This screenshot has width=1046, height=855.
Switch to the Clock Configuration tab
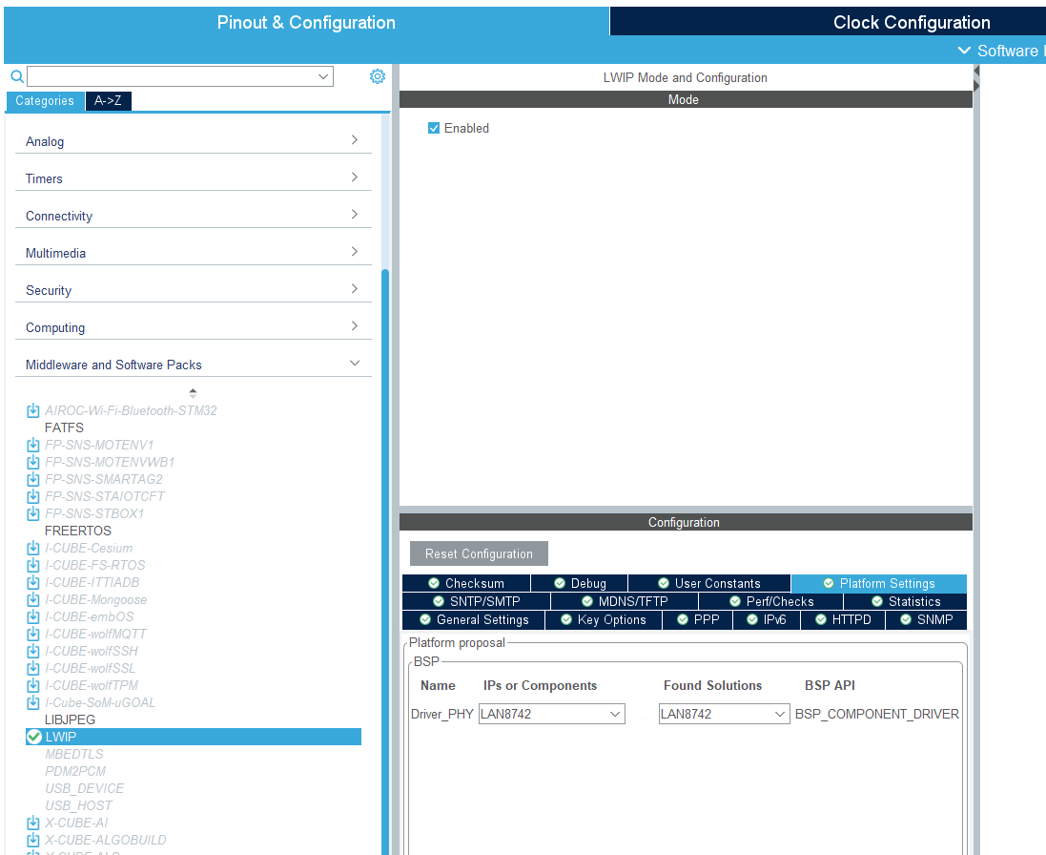911,22
